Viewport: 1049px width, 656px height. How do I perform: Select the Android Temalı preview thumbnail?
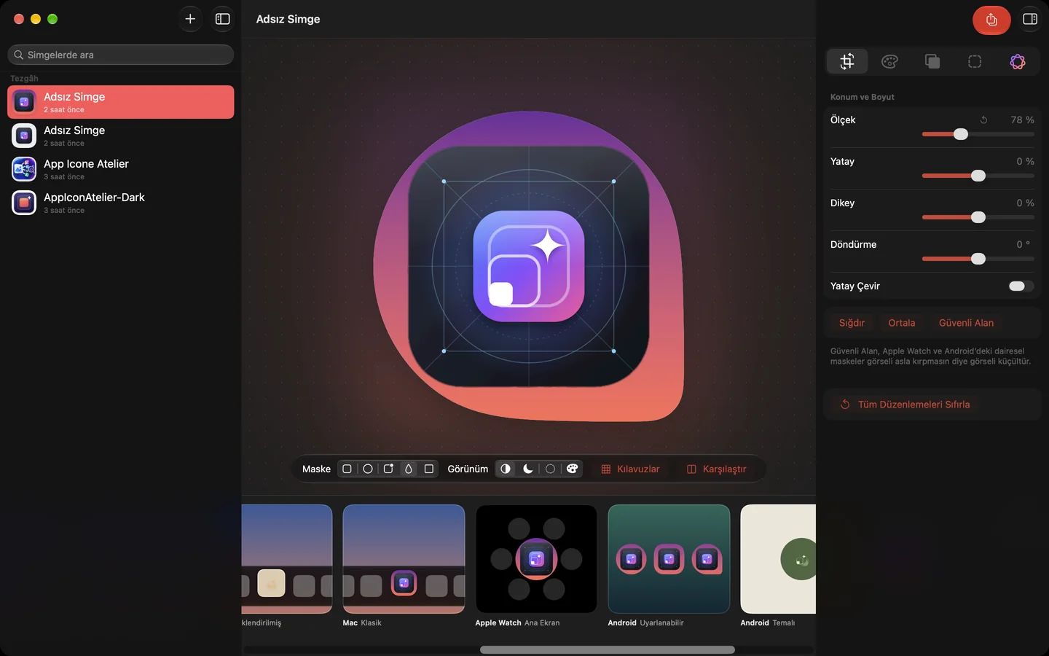click(x=778, y=559)
